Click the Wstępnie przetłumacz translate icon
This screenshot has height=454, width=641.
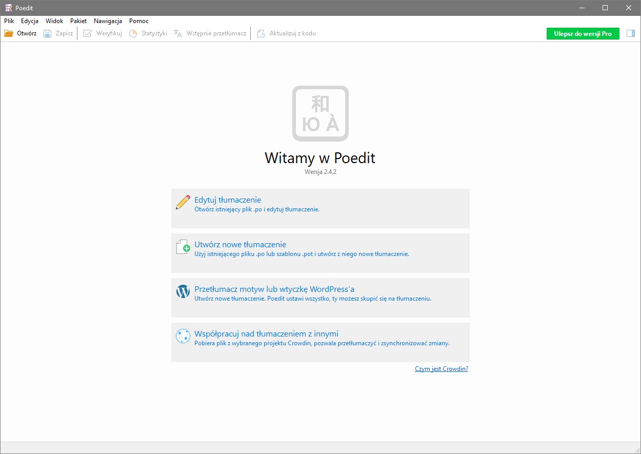coord(178,33)
